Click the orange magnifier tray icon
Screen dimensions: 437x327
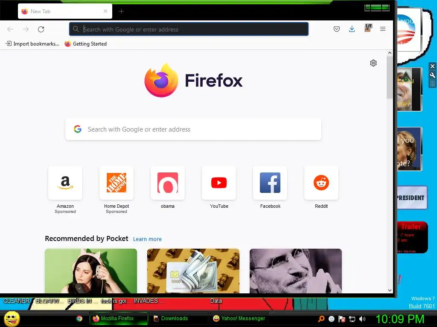pos(321,318)
